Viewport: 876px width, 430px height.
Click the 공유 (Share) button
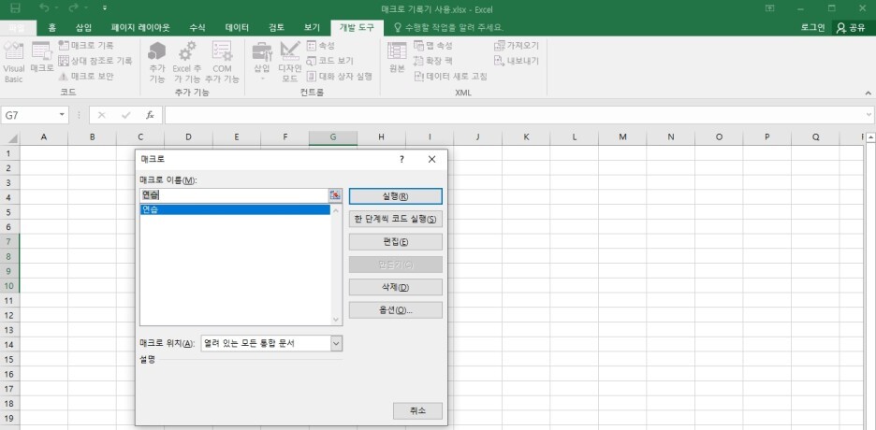[x=851, y=27]
